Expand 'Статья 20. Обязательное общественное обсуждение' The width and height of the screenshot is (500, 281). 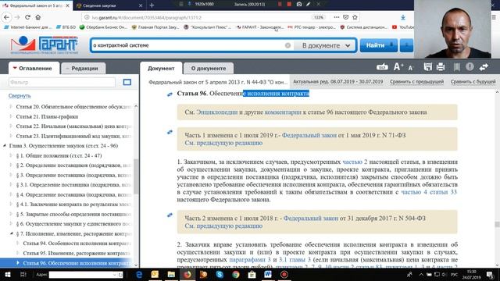click(x=11, y=106)
